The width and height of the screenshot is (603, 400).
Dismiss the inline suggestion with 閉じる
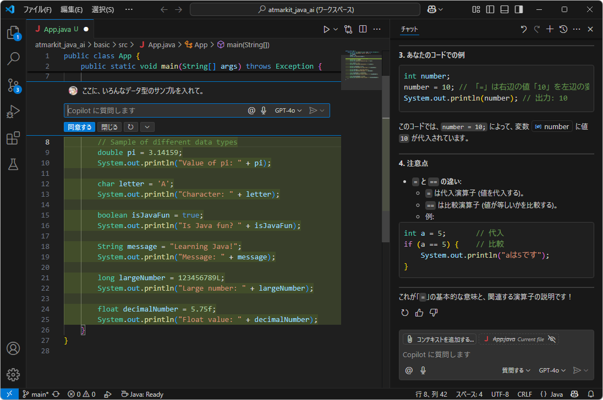pyautogui.click(x=108, y=127)
